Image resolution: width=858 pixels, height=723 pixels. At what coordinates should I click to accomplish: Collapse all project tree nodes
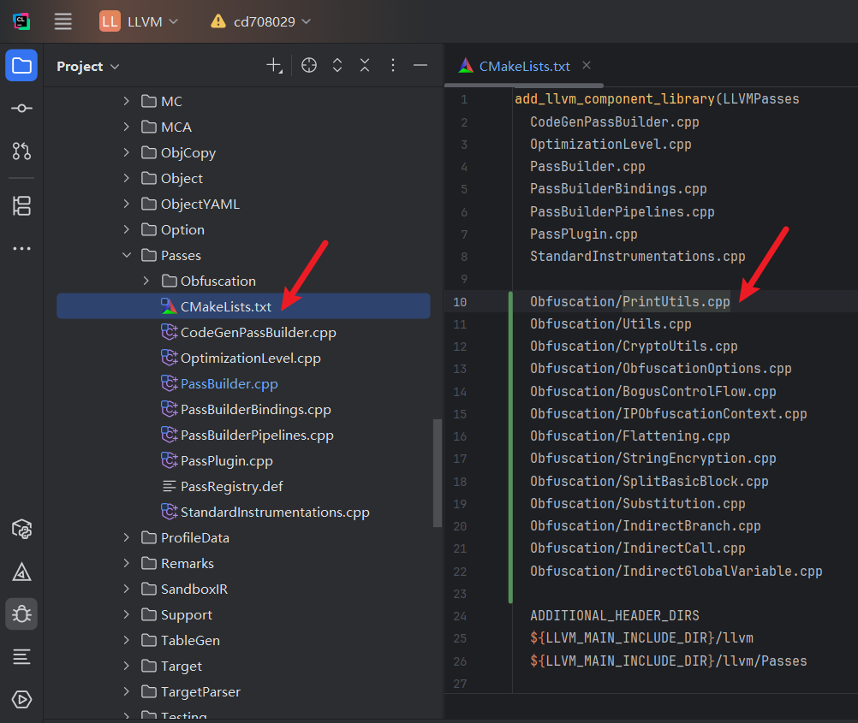pyautogui.click(x=365, y=66)
